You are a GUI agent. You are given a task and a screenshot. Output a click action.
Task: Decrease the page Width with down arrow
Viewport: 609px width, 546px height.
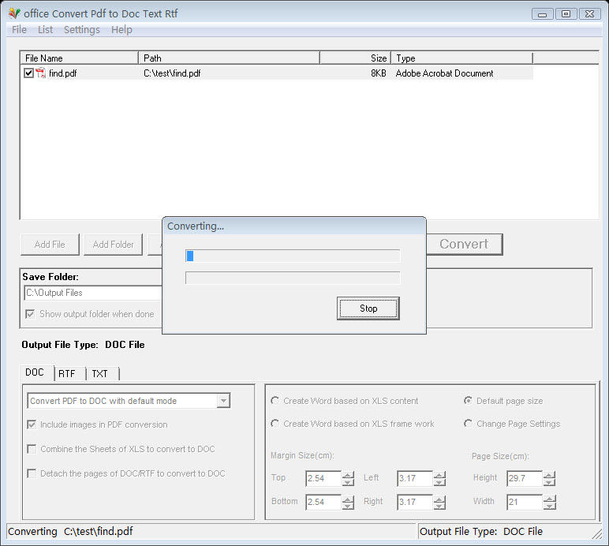point(550,506)
